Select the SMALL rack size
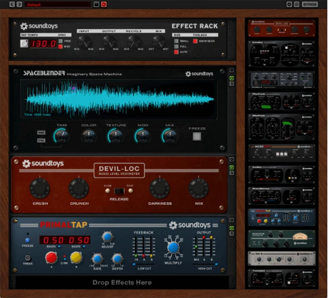The width and height of the screenshot is (328, 298). click(176, 41)
